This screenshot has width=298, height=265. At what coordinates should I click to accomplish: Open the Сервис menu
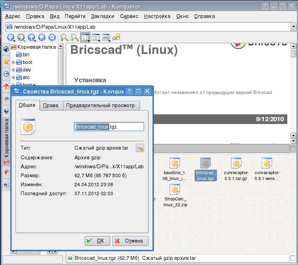click(x=129, y=16)
